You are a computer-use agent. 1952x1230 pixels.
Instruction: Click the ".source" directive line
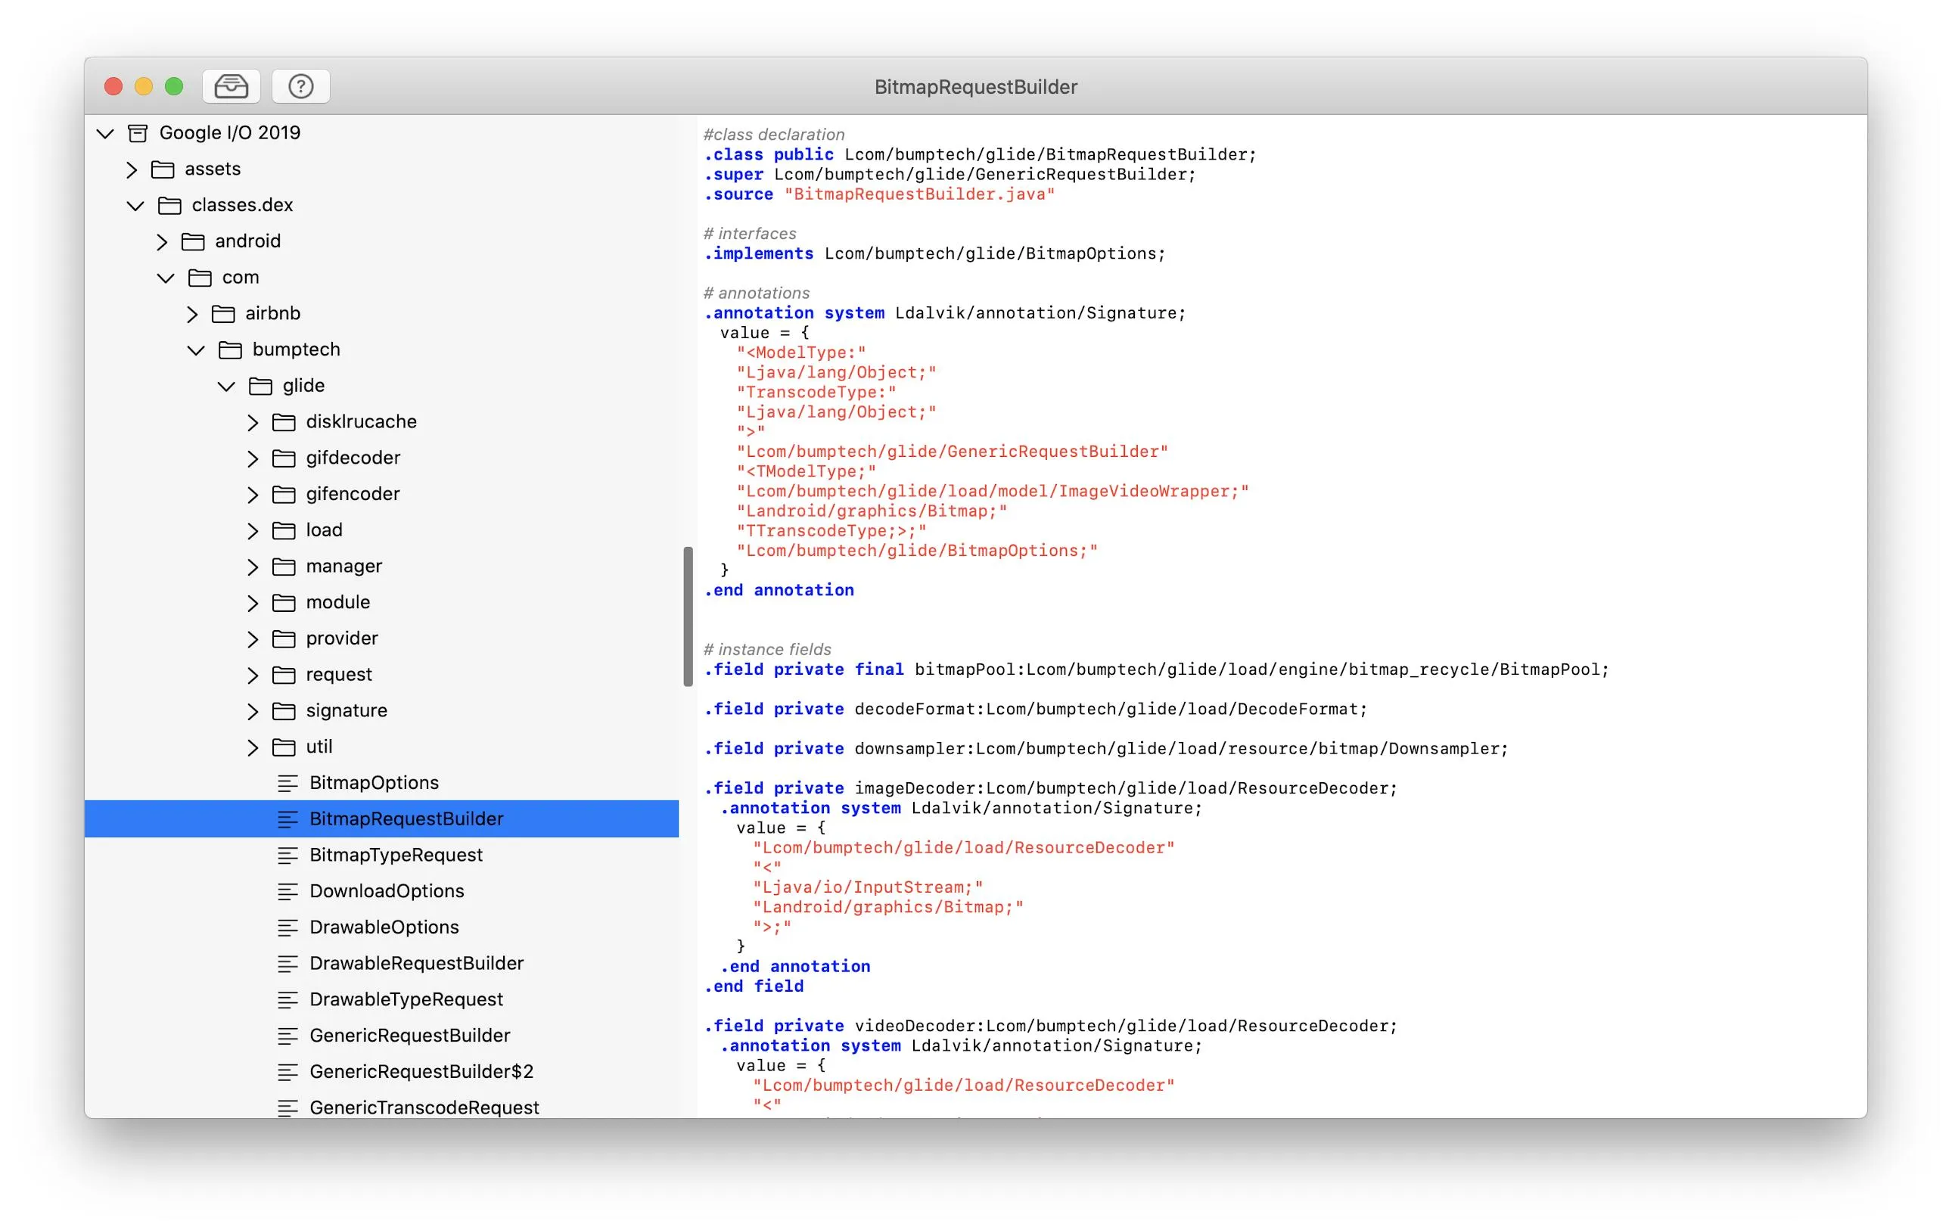click(x=878, y=194)
